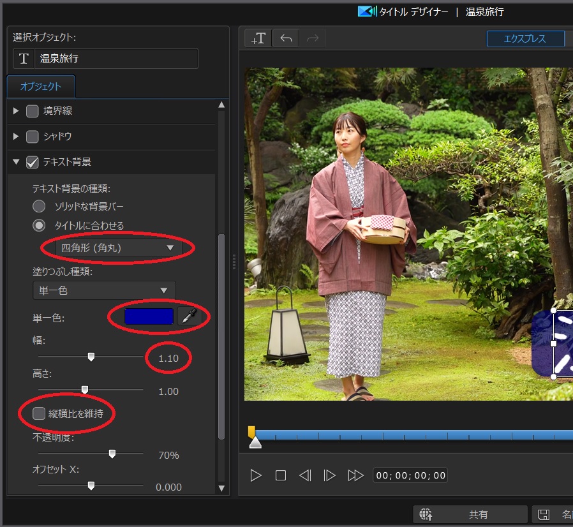Select タイトルに合わせる radio button
This screenshot has height=527, width=573.
[x=39, y=225]
